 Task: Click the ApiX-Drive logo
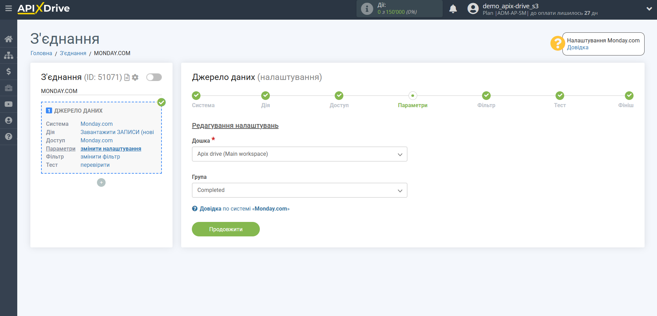[x=43, y=8]
